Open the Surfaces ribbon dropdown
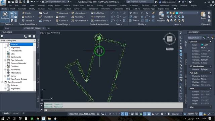Viewport: 215px width, 121px height. (29, 17)
